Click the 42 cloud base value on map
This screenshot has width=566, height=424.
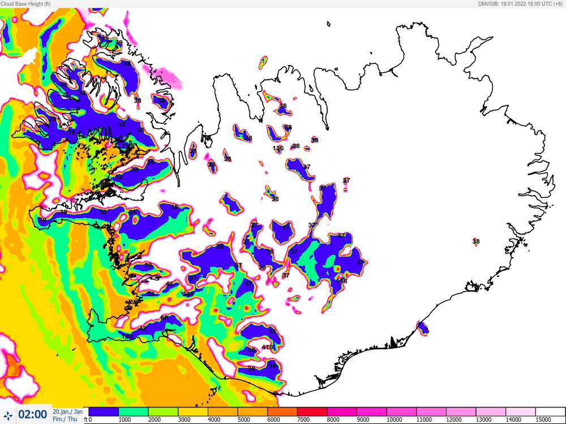(143, 328)
